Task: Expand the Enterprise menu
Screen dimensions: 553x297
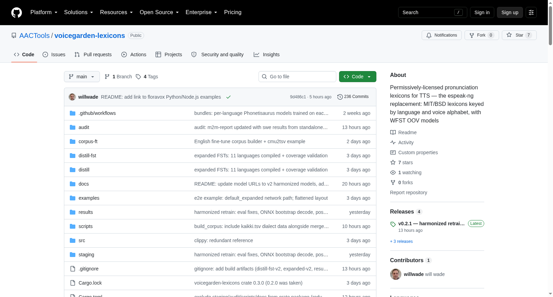Action: (201, 12)
